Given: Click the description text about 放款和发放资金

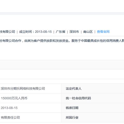Looking at the screenshot, I should (x=62, y=41).
